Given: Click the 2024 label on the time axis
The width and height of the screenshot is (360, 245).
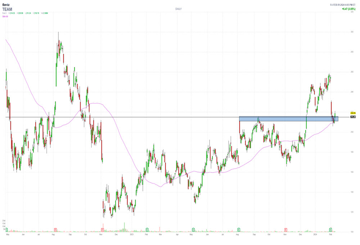Looking at the screenshot, I should click(315, 234).
